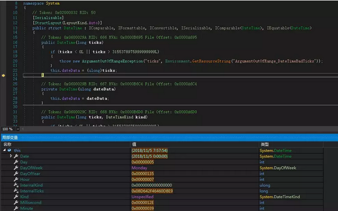The height and width of the screenshot is (211, 338).
Task: Click the 100 % zoom box
Action: (7, 129)
